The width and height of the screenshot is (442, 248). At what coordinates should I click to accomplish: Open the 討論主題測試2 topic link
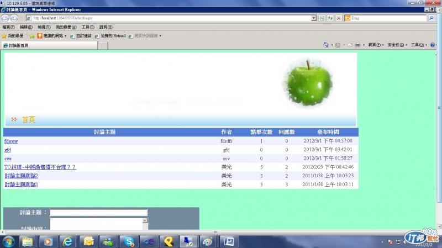(x=21, y=176)
